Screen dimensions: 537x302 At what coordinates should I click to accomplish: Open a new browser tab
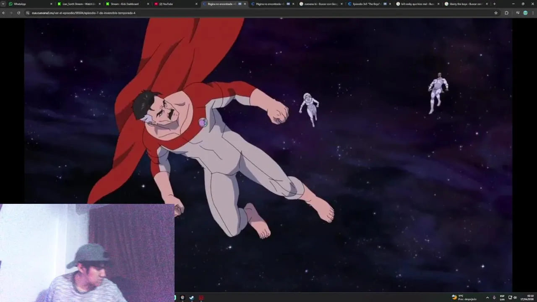click(x=494, y=4)
